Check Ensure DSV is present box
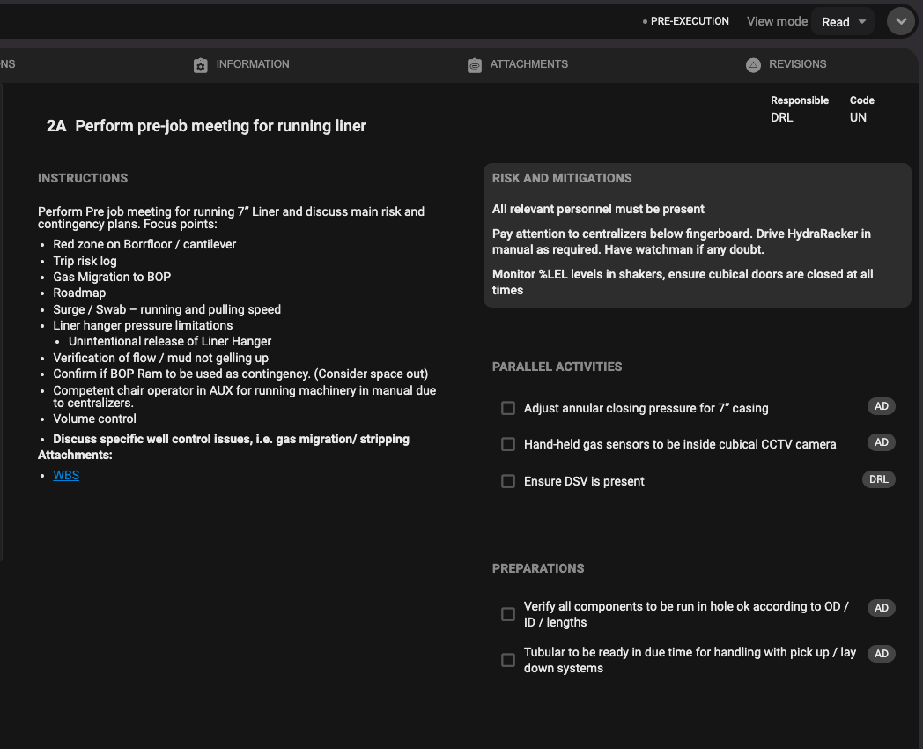Viewport: 923px width, 749px height. coord(508,481)
